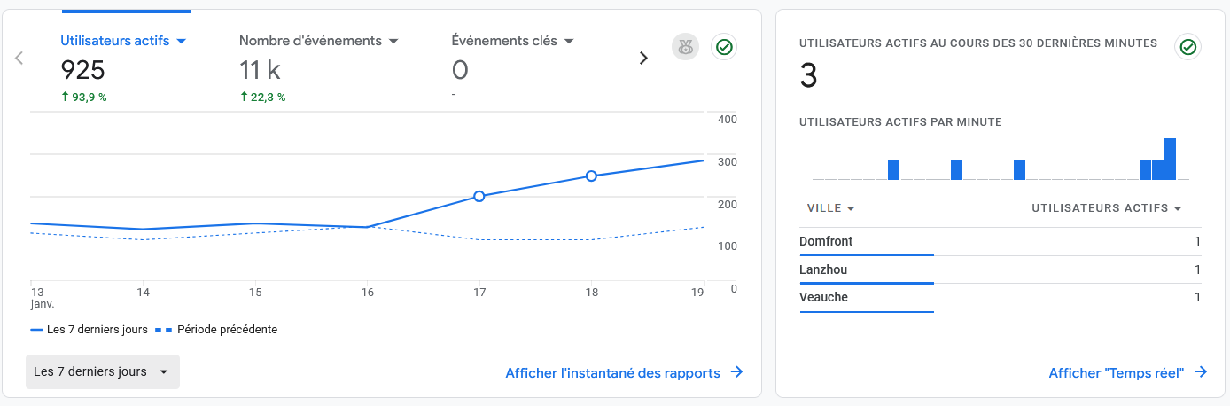
Task: Open the Afficher "Temps réel" link
Action: tap(1116, 373)
